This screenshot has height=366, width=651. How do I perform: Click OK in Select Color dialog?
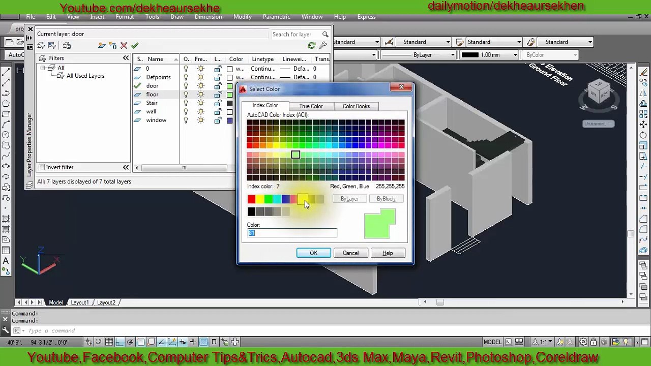pyautogui.click(x=313, y=253)
